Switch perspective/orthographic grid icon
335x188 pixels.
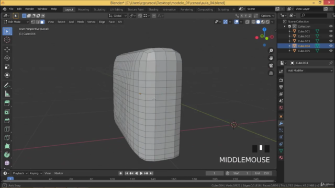point(271,73)
